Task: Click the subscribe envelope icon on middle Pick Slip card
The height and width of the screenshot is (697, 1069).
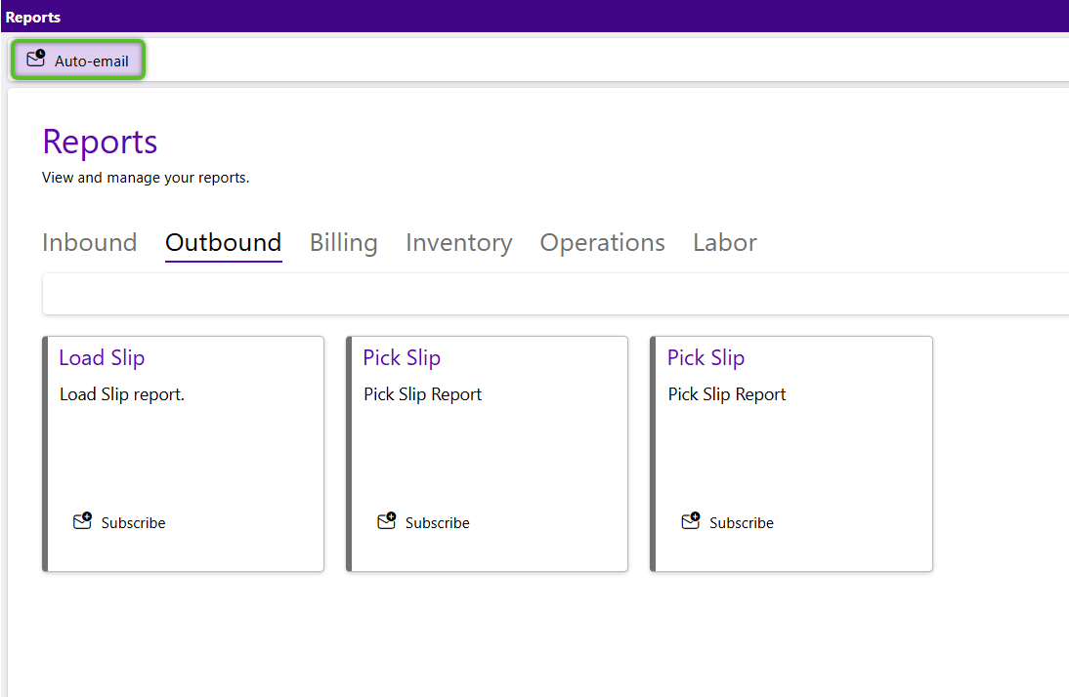Action: coord(387,521)
